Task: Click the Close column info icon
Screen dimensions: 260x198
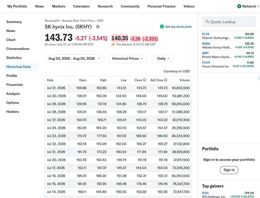Action: click(144, 80)
